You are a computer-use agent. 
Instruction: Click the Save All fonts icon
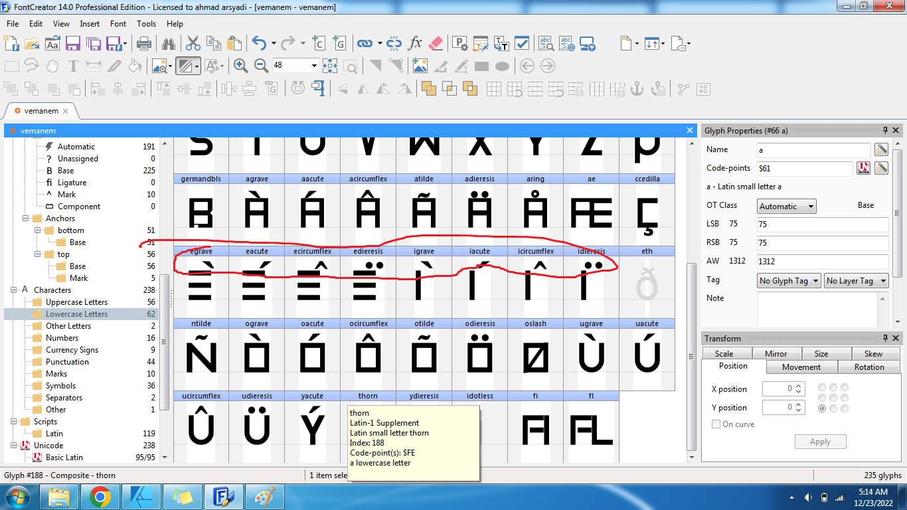94,44
